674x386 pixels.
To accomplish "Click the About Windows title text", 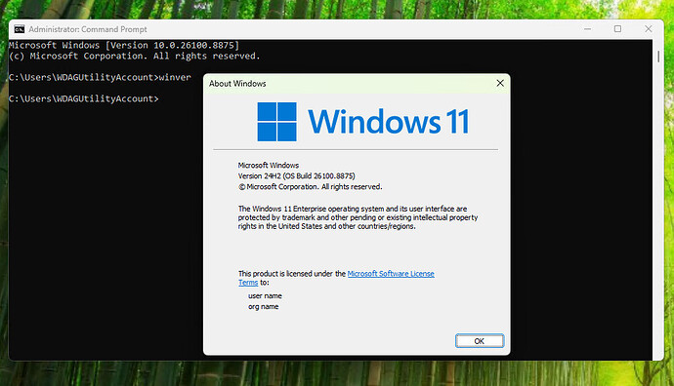I will [237, 84].
